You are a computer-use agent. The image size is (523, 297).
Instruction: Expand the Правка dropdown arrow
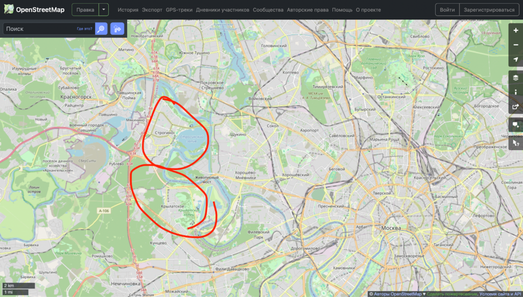(x=104, y=10)
